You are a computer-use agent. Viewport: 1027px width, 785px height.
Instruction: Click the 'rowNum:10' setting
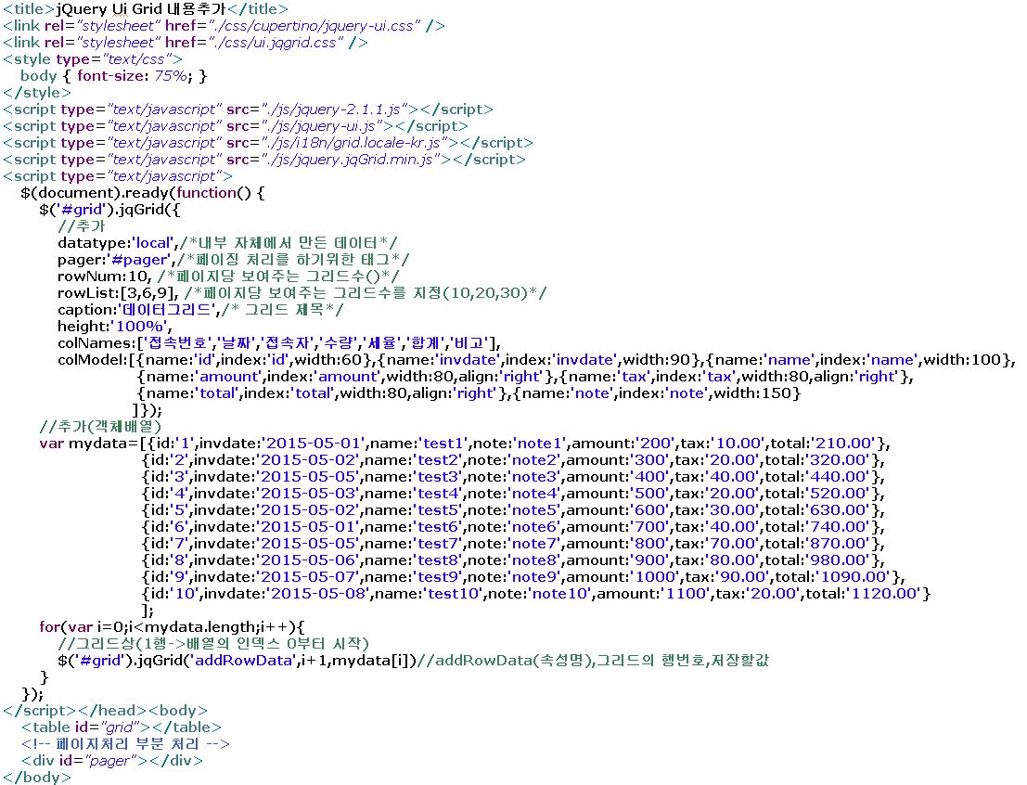104,277
